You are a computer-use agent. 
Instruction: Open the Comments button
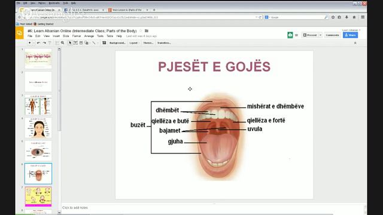(332, 35)
